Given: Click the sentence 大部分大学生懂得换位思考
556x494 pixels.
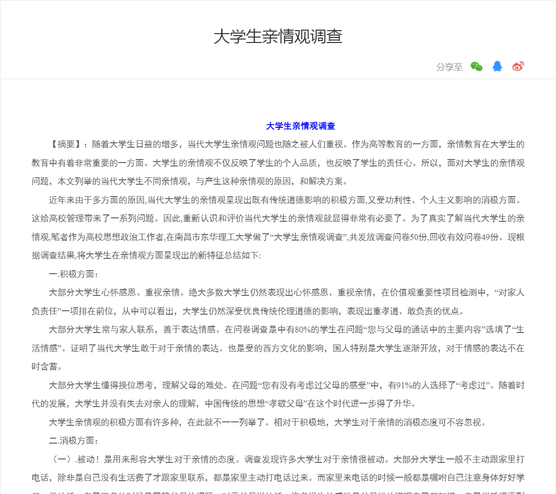Looking at the screenshot, I should (x=101, y=385).
